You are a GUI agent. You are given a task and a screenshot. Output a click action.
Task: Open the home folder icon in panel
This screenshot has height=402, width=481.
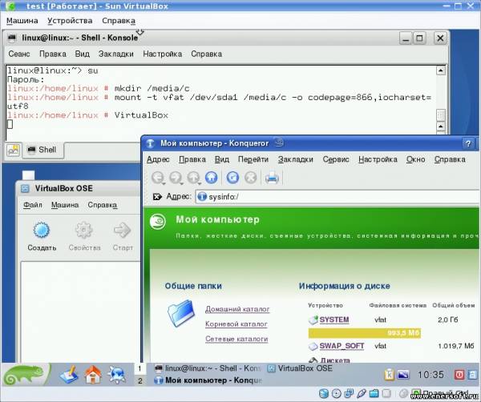point(93,375)
